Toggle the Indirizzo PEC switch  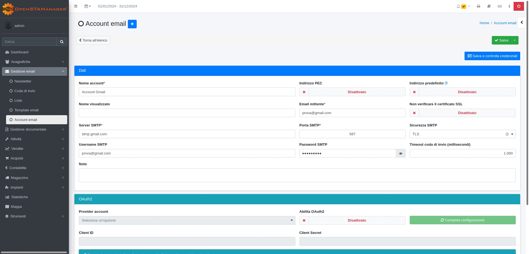[352, 92]
